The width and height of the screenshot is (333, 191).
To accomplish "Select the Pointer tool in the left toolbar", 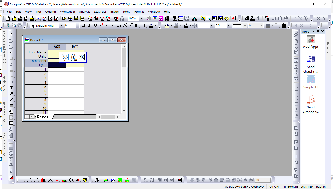I will pos(11,34).
